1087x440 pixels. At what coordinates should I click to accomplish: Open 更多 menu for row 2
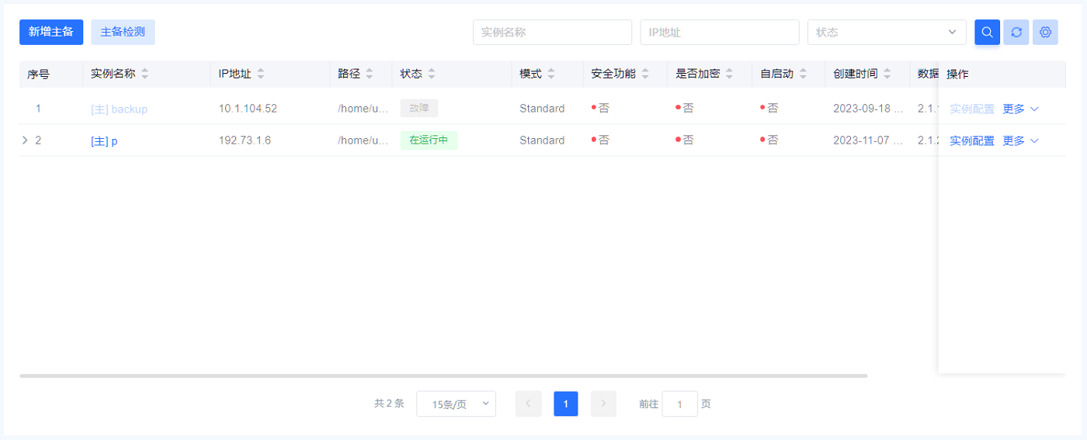pos(1020,140)
